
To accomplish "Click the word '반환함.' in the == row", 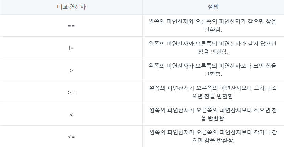I will [213, 29].
